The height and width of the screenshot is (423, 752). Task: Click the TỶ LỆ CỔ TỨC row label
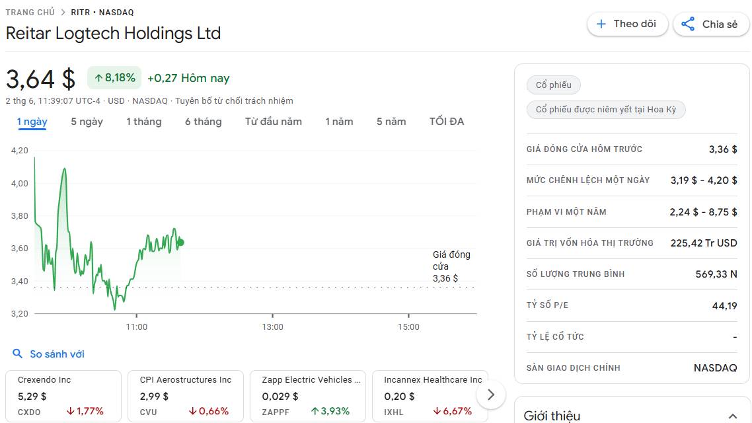[x=555, y=336]
